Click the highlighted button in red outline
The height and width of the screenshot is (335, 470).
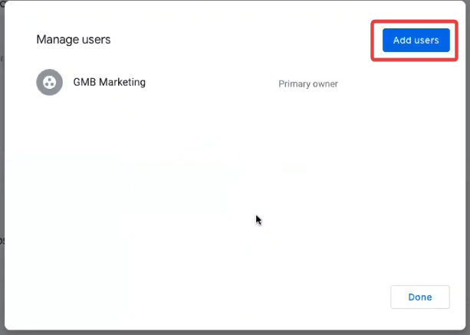point(416,40)
